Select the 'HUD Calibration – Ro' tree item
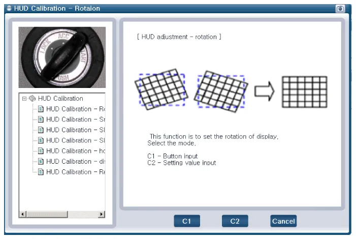This screenshot has height=239, width=356. pyautogui.click(x=75, y=109)
